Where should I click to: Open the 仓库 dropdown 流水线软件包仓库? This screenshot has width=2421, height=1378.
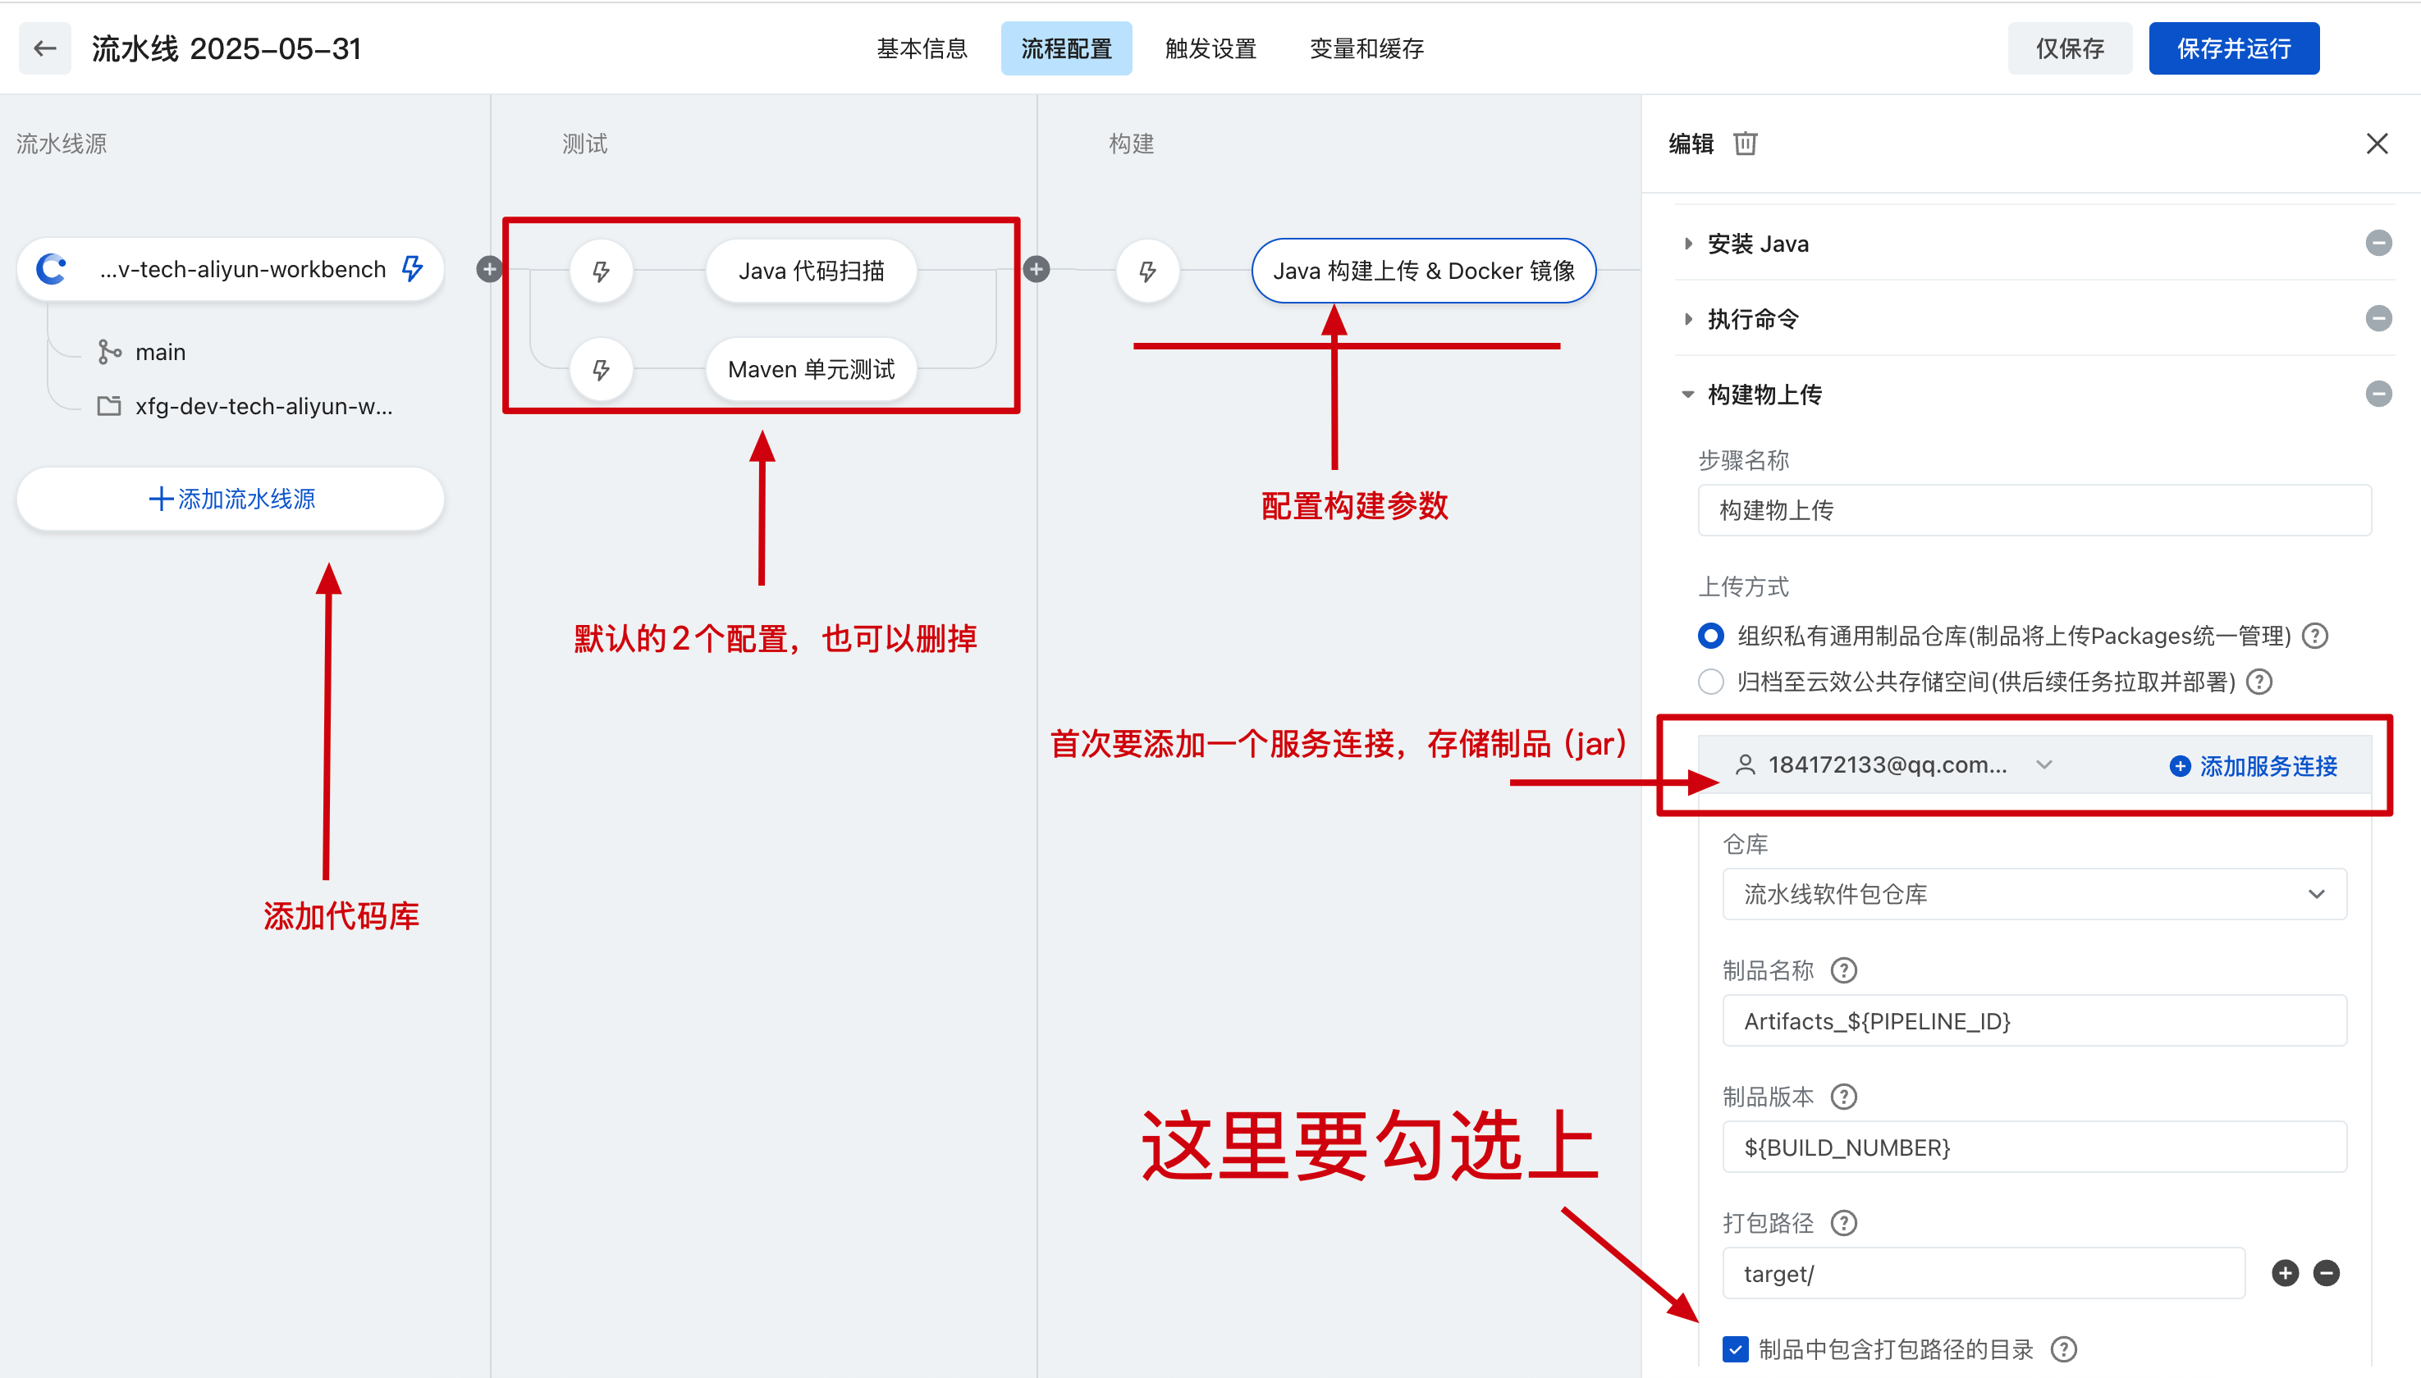coord(2034,894)
